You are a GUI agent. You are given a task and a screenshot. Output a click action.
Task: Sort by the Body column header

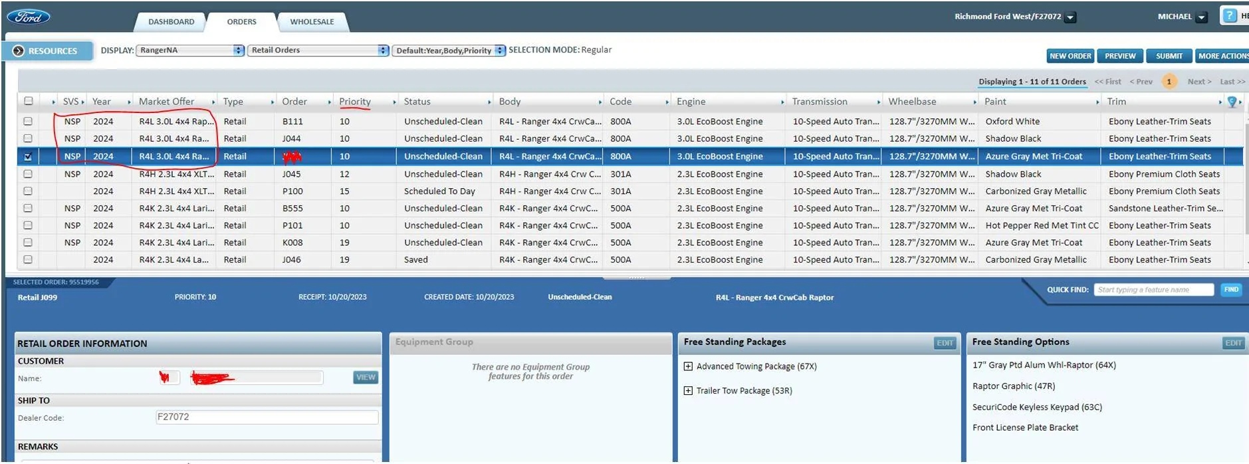point(510,102)
